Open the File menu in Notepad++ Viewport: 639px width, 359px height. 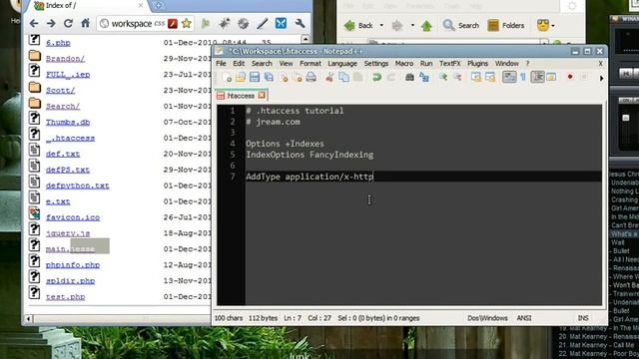(x=221, y=64)
